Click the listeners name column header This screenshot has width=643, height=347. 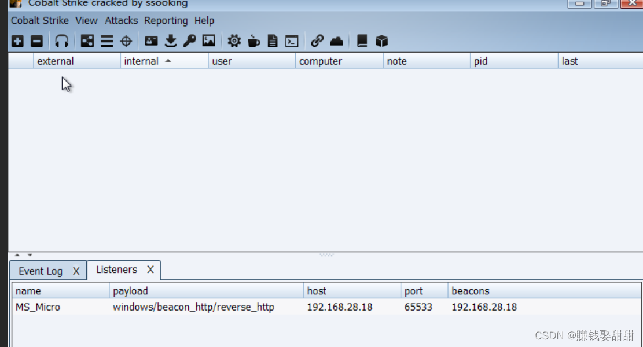(x=61, y=291)
